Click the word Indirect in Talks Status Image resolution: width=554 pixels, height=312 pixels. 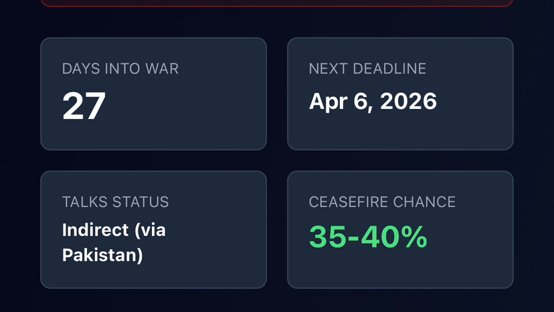tap(95, 230)
